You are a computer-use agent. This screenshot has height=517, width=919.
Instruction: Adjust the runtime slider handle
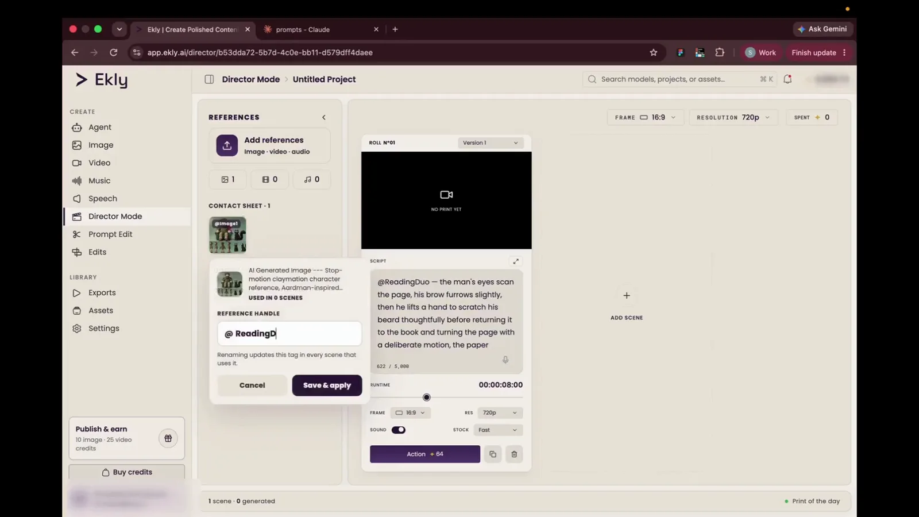426,398
